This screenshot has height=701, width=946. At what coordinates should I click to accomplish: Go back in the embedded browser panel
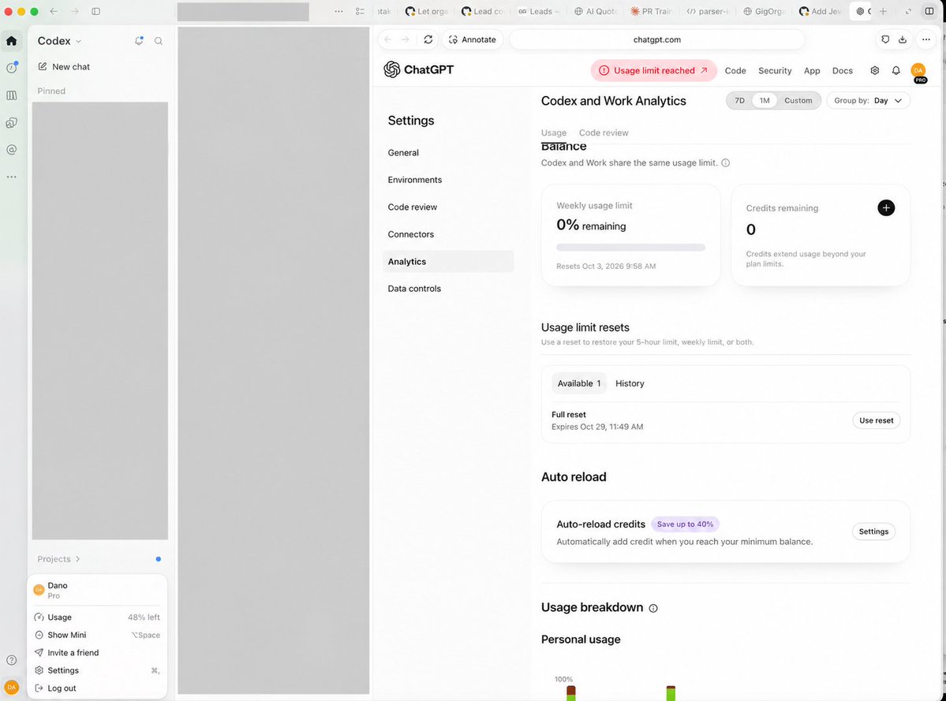coord(388,39)
